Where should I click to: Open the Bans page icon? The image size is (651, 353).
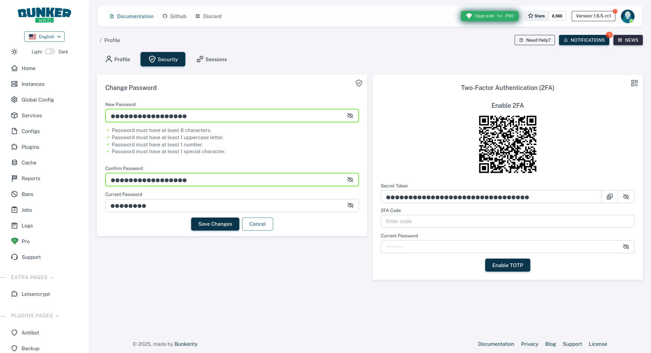[x=14, y=194]
